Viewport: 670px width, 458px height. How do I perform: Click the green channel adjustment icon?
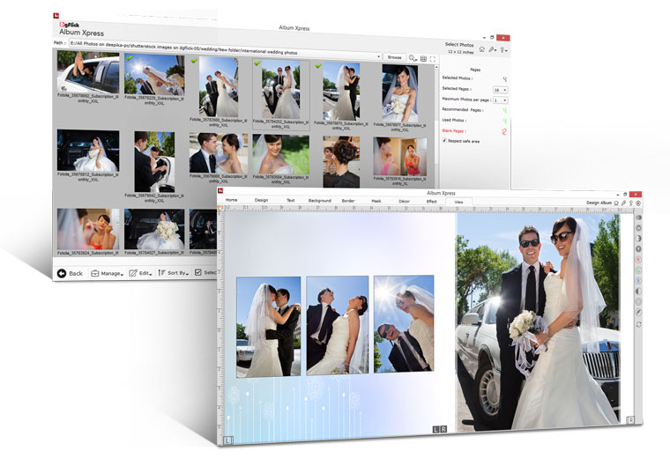[638, 270]
